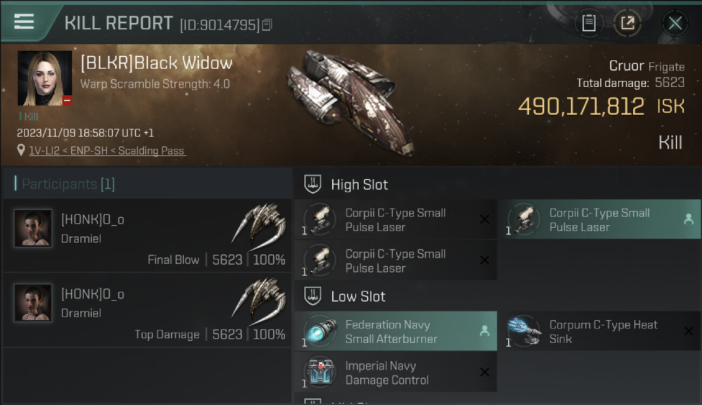Collapse the High Slot section

tap(313, 184)
